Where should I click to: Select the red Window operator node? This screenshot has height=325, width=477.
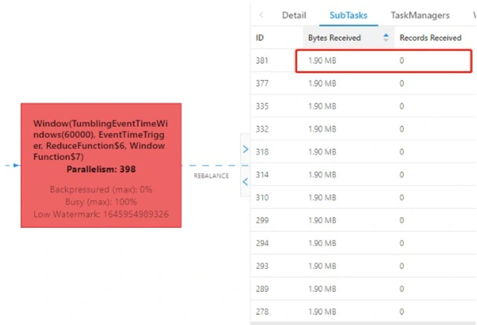[101, 165]
